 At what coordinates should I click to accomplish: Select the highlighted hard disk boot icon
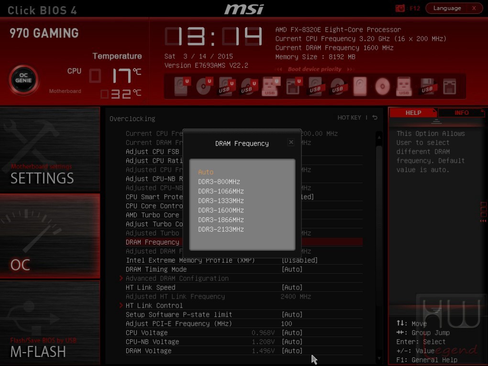tap(360, 87)
